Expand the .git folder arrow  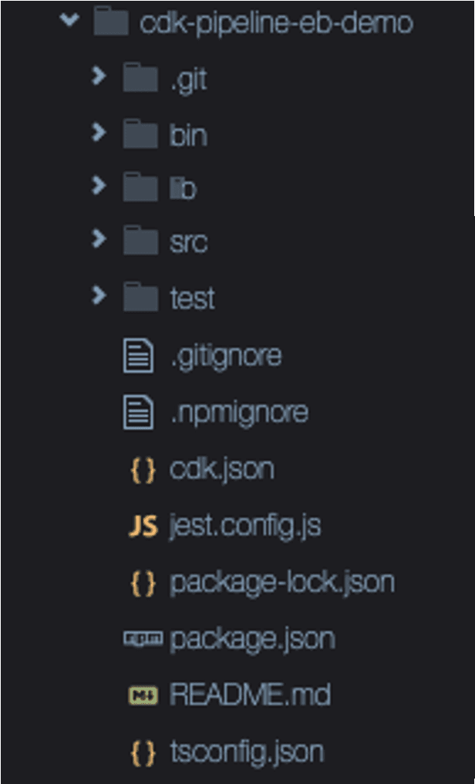pyautogui.click(x=99, y=76)
